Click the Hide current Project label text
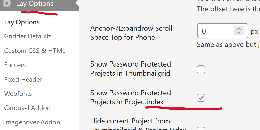260x130 pixels. tap(130, 121)
